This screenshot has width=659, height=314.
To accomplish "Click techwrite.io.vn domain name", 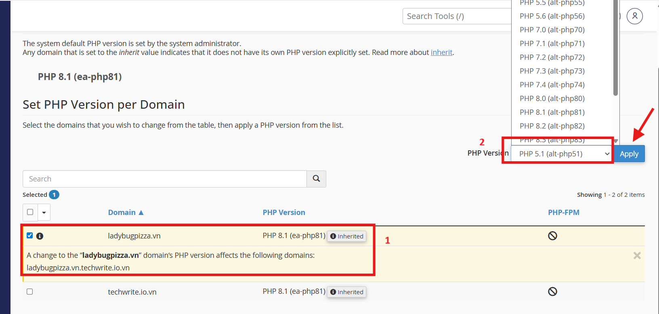I will coord(132,292).
